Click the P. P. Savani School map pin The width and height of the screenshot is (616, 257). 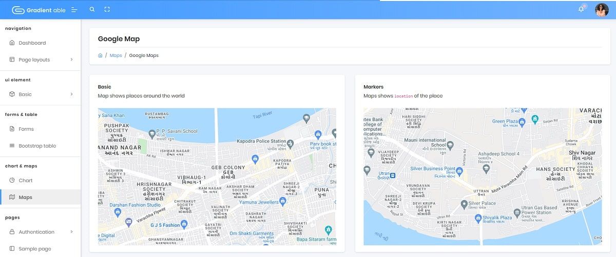[152, 133]
